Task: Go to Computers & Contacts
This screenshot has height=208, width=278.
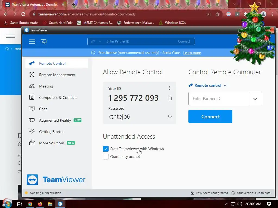Action: 57,97
